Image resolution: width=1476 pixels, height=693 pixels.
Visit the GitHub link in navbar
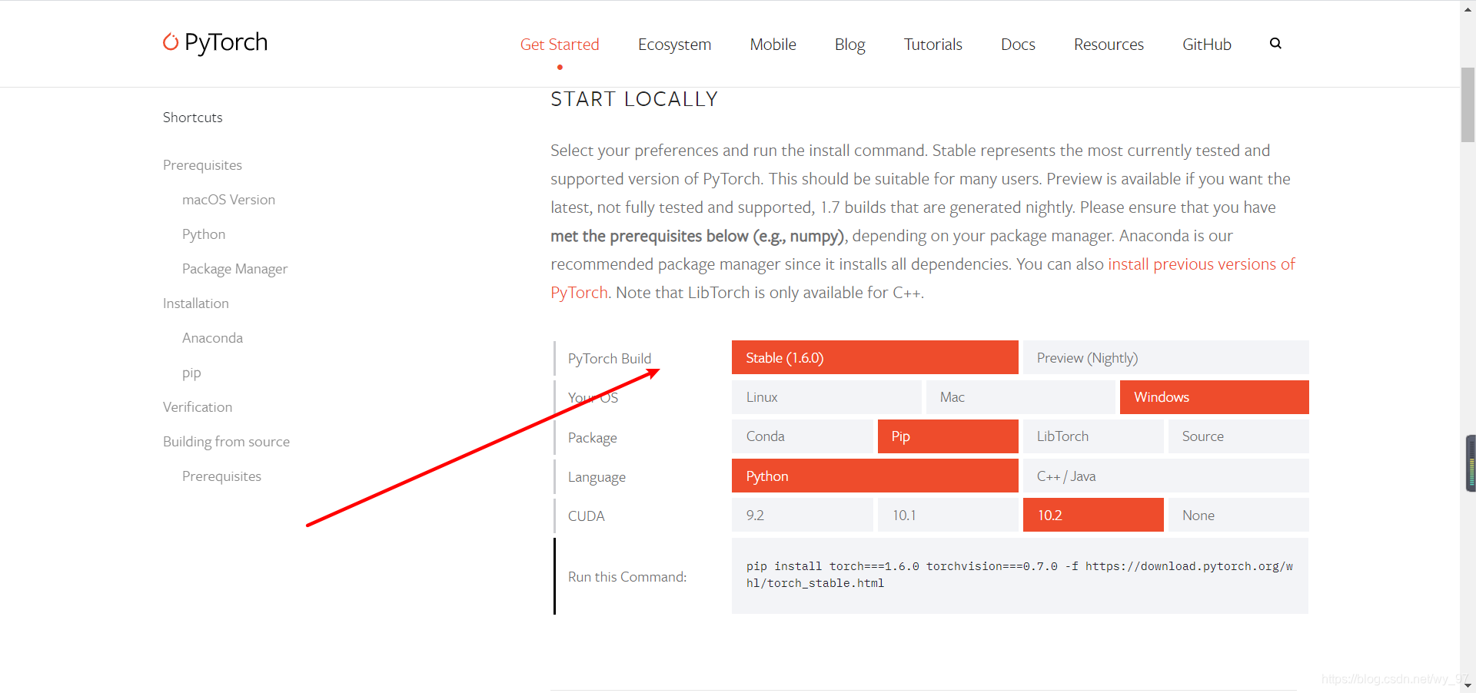[x=1207, y=45]
